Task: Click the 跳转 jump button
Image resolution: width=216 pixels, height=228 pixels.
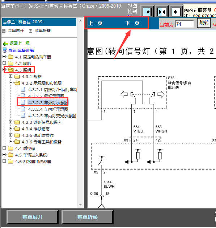Action: point(204,23)
